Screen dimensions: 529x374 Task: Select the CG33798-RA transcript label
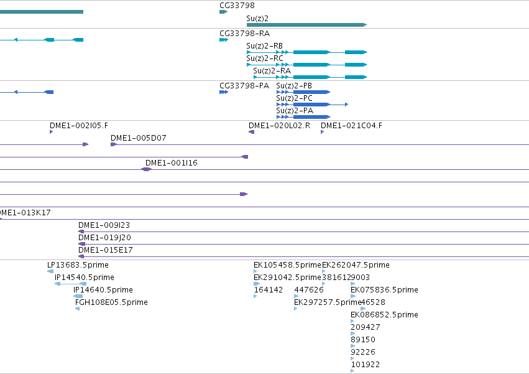pos(244,34)
